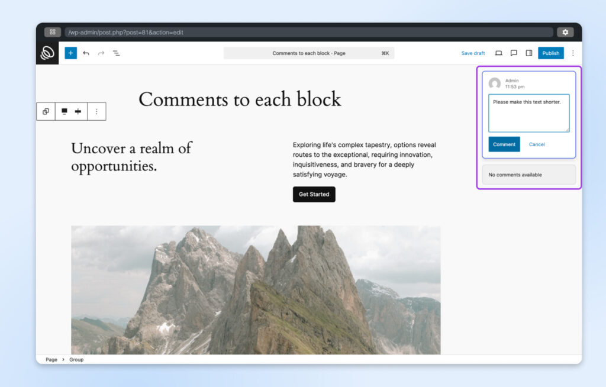Click inside the comment text input box
The height and width of the screenshot is (387, 606).
pyautogui.click(x=528, y=112)
